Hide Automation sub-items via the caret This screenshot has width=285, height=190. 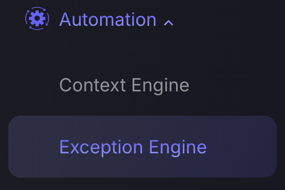point(168,23)
